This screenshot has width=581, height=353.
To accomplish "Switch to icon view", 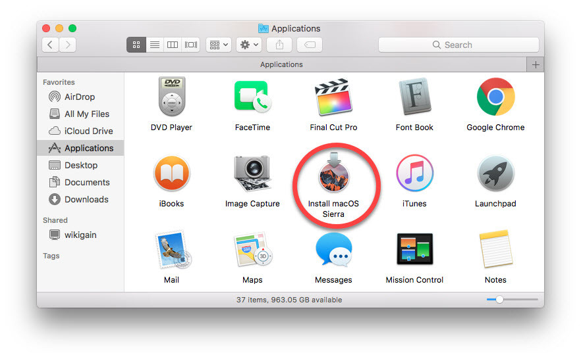I will (x=136, y=45).
